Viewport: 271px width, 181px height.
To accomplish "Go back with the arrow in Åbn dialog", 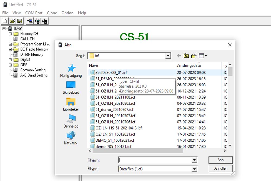I will coord(179,56).
